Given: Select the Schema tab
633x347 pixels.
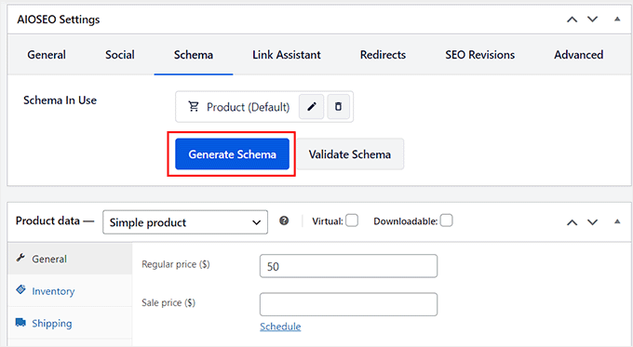Looking at the screenshot, I should click(194, 55).
